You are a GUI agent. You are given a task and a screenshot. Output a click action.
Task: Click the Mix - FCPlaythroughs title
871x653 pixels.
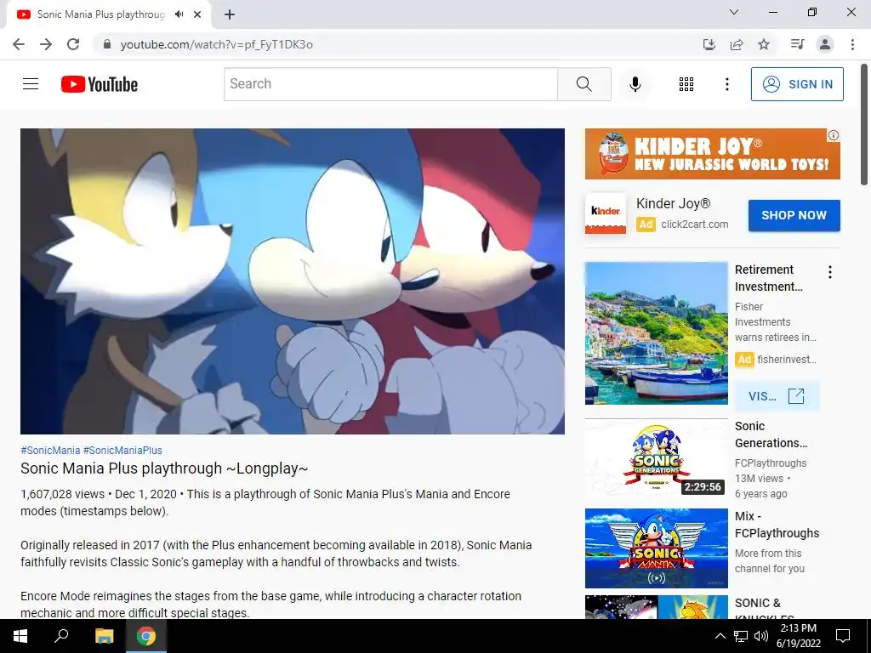(x=777, y=525)
